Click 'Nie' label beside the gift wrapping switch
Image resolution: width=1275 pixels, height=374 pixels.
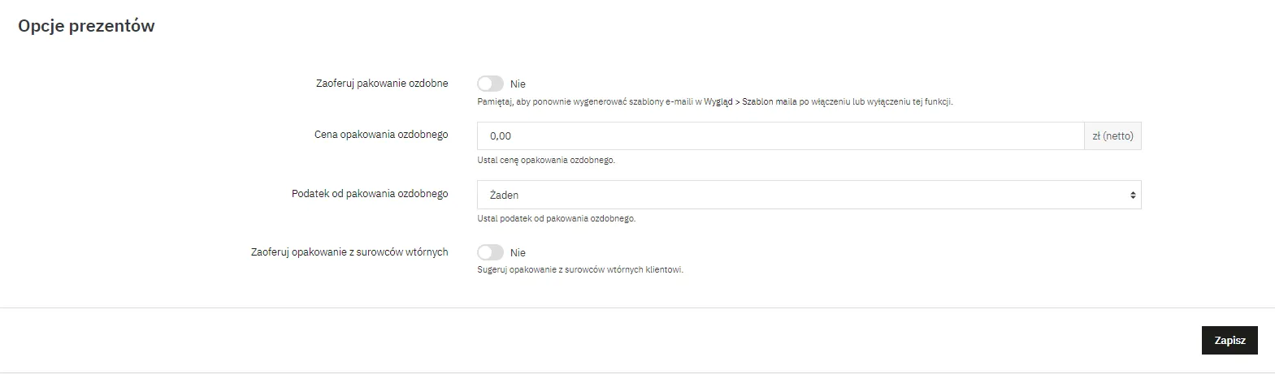click(x=518, y=84)
